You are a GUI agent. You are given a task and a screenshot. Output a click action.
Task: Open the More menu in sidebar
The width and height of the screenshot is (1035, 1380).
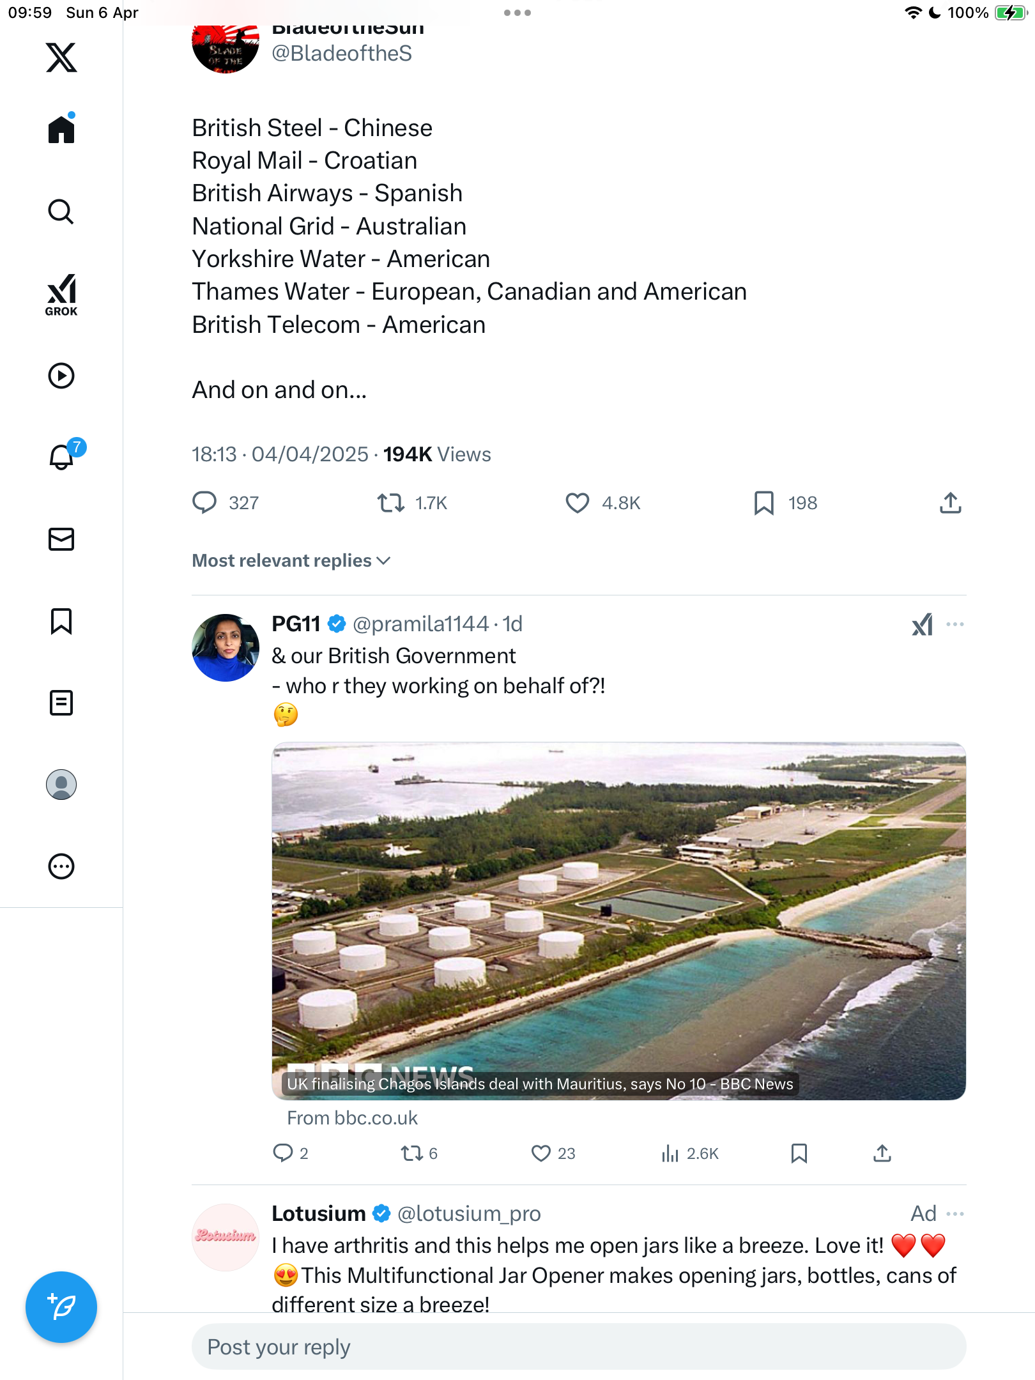click(x=61, y=866)
